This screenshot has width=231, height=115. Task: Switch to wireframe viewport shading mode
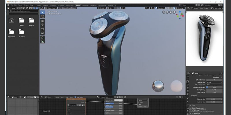coord(170,8)
